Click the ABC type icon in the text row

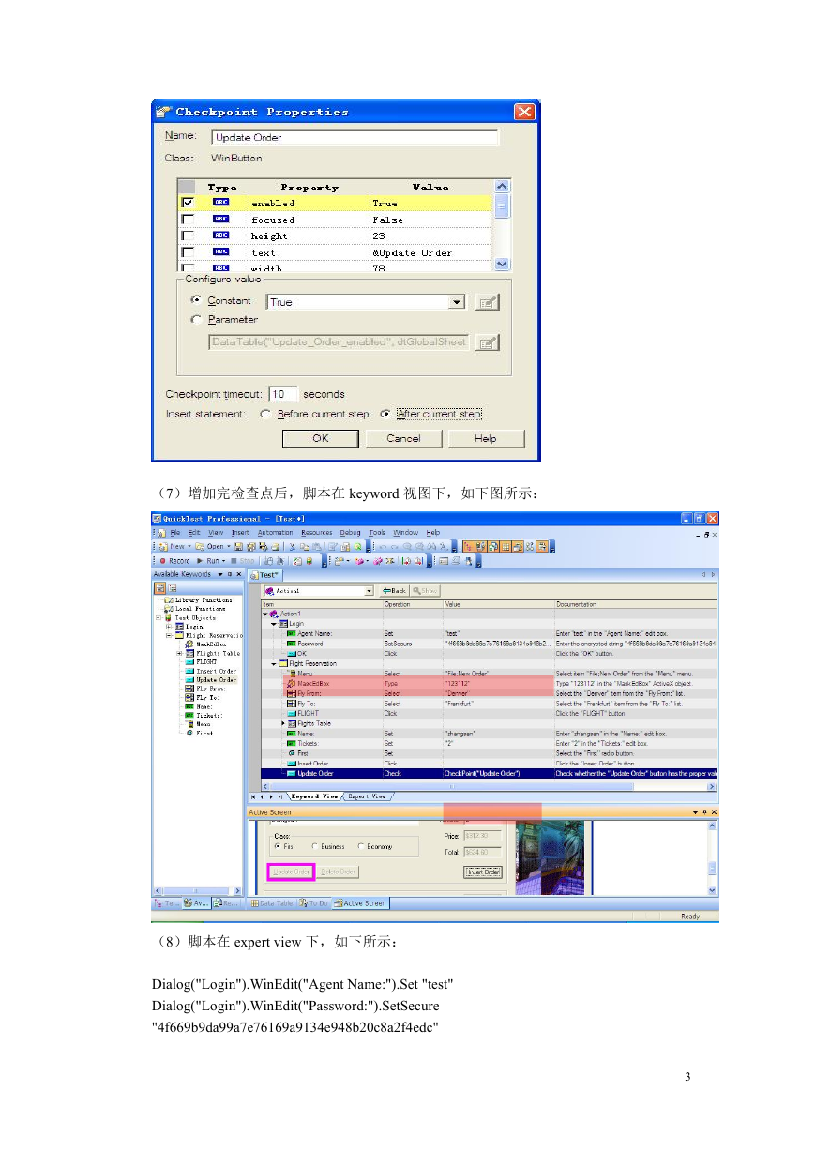pyautogui.click(x=221, y=251)
